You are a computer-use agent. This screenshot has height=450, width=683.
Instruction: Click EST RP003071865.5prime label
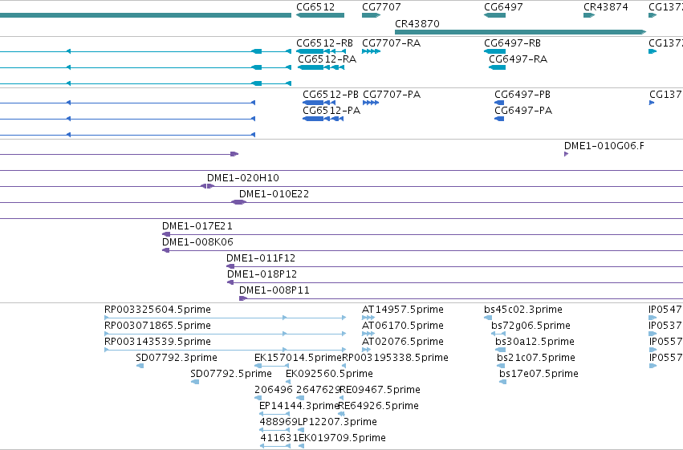click(x=157, y=326)
